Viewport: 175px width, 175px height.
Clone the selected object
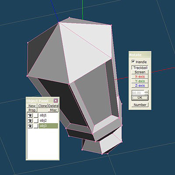[42, 106]
